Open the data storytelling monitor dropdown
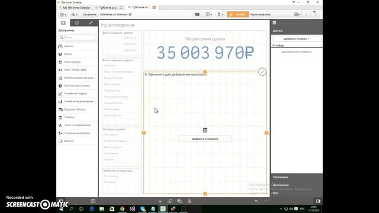Image resolution: width=379 pixels, height=213 pixels. click(208, 14)
